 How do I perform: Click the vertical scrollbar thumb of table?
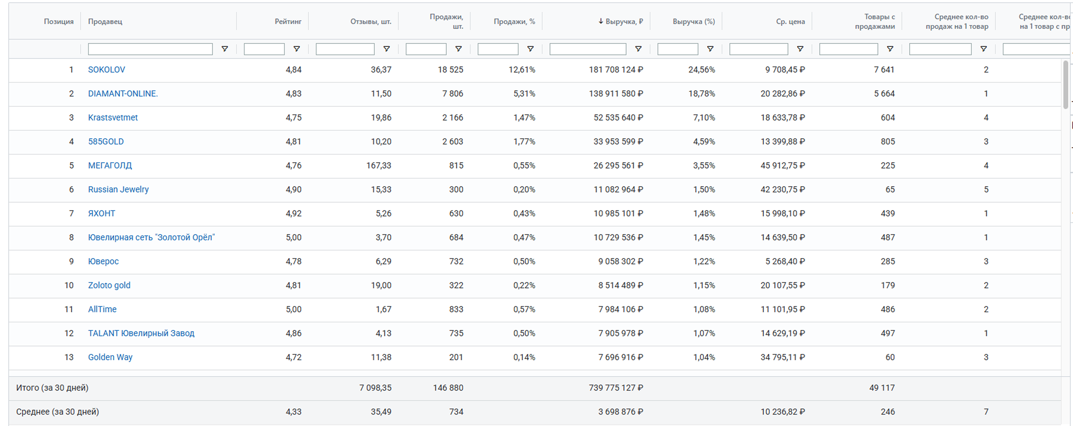(1066, 85)
